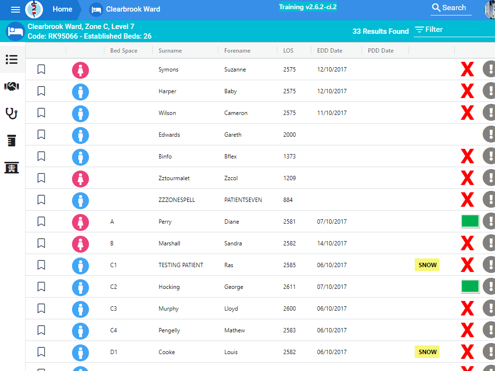Click user avatar in top corner
This screenshot has height=371, width=495.
click(x=490, y=10)
